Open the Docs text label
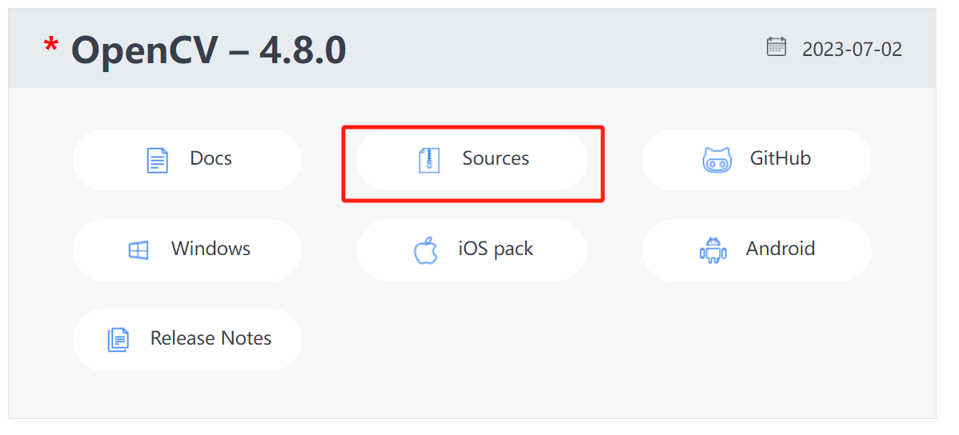The height and width of the screenshot is (435, 959). pos(211,158)
